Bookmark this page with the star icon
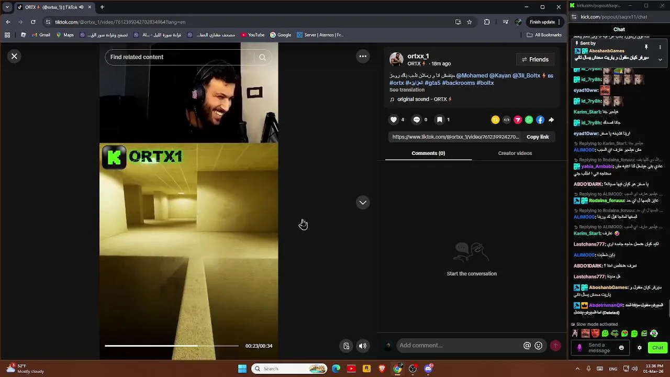The image size is (670, 377). [x=470, y=22]
